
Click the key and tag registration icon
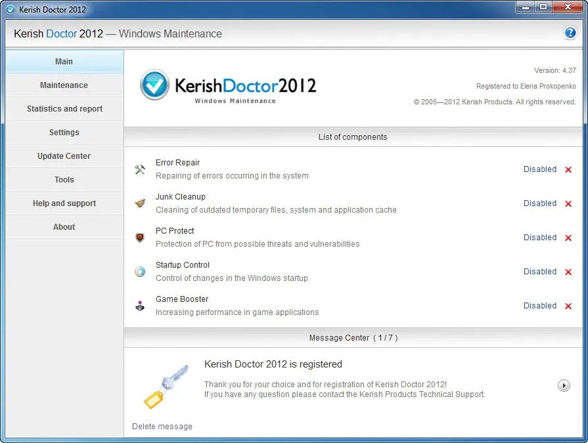click(x=166, y=387)
